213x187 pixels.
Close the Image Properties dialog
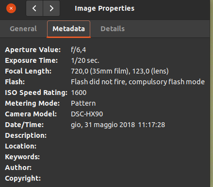pos(11,8)
